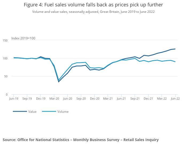Toggle the Volume series in legend
Image resolution: width=187 pixels, height=147 pixels.
click(x=63, y=112)
